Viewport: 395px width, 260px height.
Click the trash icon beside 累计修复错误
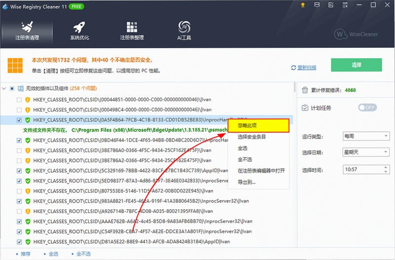(x=305, y=90)
